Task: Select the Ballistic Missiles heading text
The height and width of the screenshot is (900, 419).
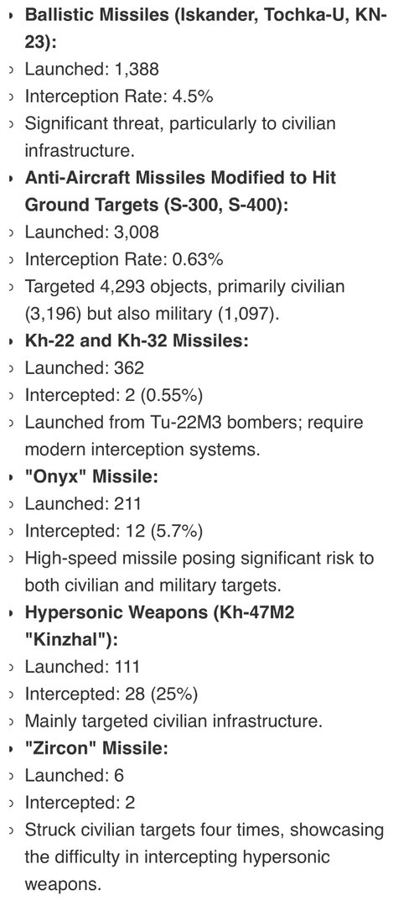Action: coord(205,29)
